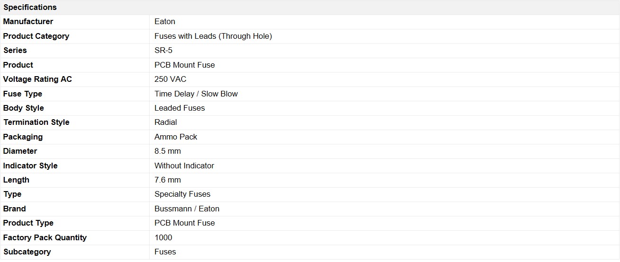Click the Leaded Fuses body style value
Viewport: 620px width, 262px height.
(180, 108)
